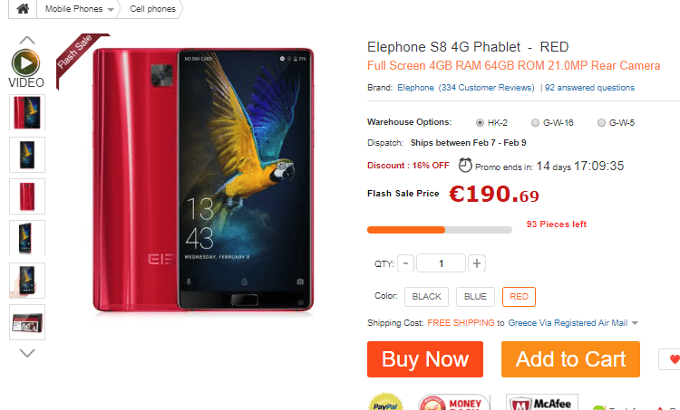This screenshot has height=410, width=680.
Task: Open shipping method dropdown for Greece
Action: [x=635, y=323]
